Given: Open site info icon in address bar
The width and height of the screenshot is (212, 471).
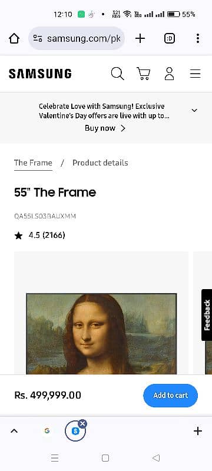Looking at the screenshot, I should pos(38,38).
